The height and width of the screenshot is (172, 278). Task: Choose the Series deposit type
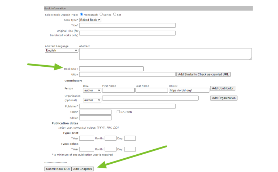coord(101,14)
